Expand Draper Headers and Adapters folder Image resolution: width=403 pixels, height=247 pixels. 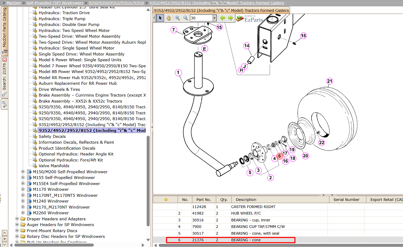click(17, 219)
